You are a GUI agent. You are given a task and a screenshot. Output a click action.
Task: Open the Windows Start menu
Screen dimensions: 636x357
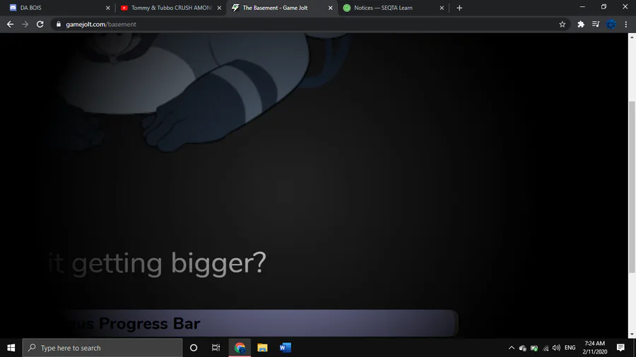pyautogui.click(x=11, y=348)
